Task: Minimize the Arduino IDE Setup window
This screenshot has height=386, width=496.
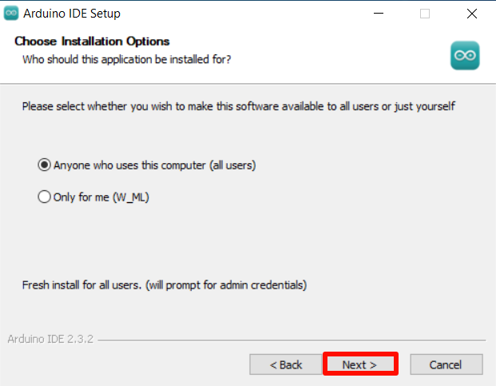Action: point(379,14)
